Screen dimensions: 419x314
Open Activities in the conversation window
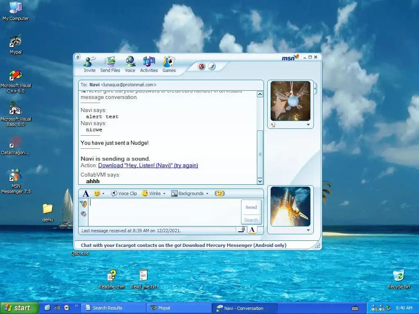(149, 64)
